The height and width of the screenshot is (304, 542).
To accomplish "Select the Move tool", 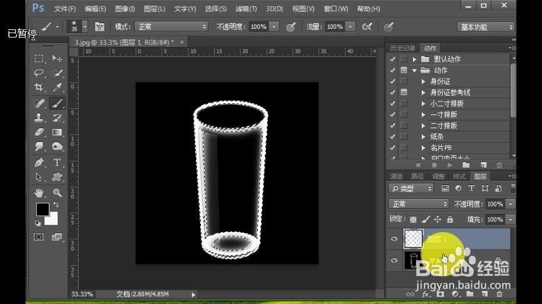I will coord(57,58).
